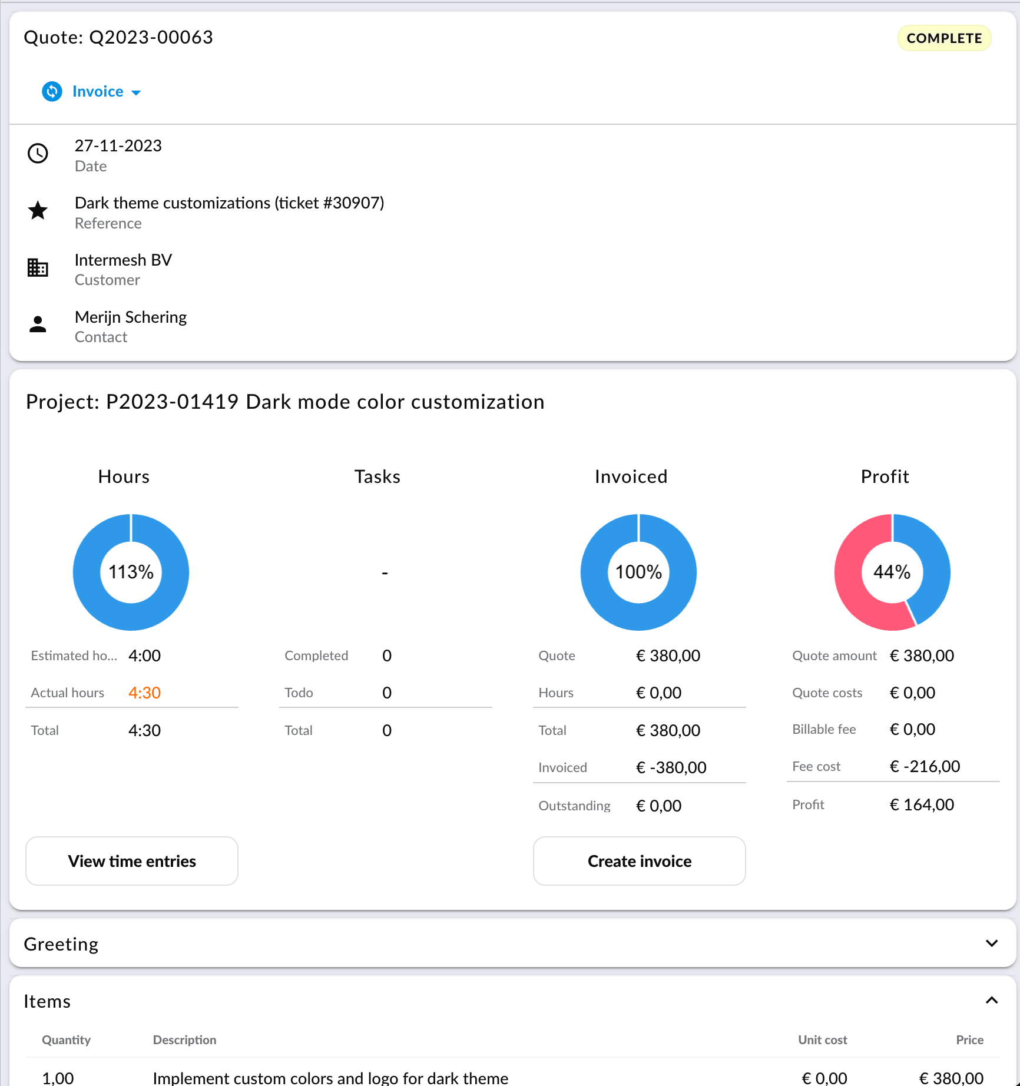Collapse the Items section chevron
Screen dimensions: 1020x1086
coord(991,1001)
